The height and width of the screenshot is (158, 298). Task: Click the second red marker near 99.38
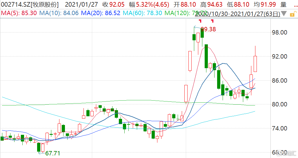point(212,21)
